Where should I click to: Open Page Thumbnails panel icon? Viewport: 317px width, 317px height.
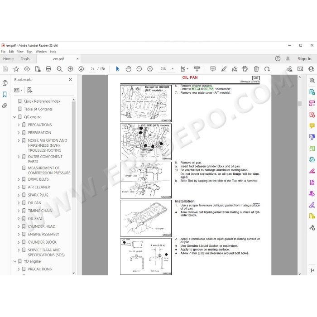tap(5, 83)
